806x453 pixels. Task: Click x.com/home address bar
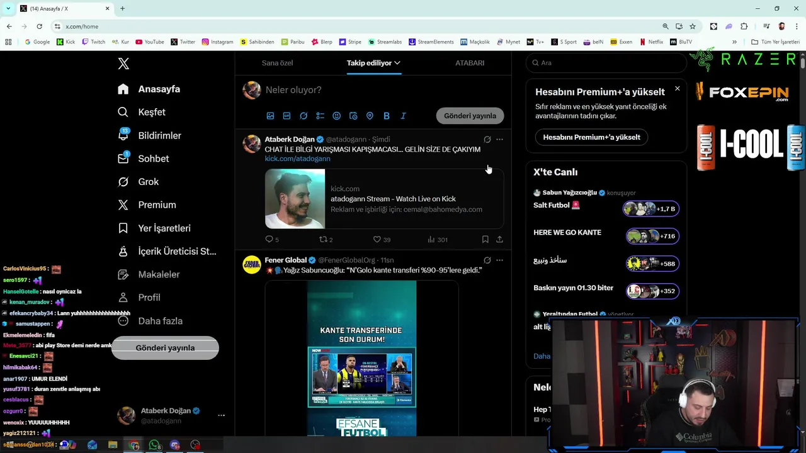coord(353,26)
